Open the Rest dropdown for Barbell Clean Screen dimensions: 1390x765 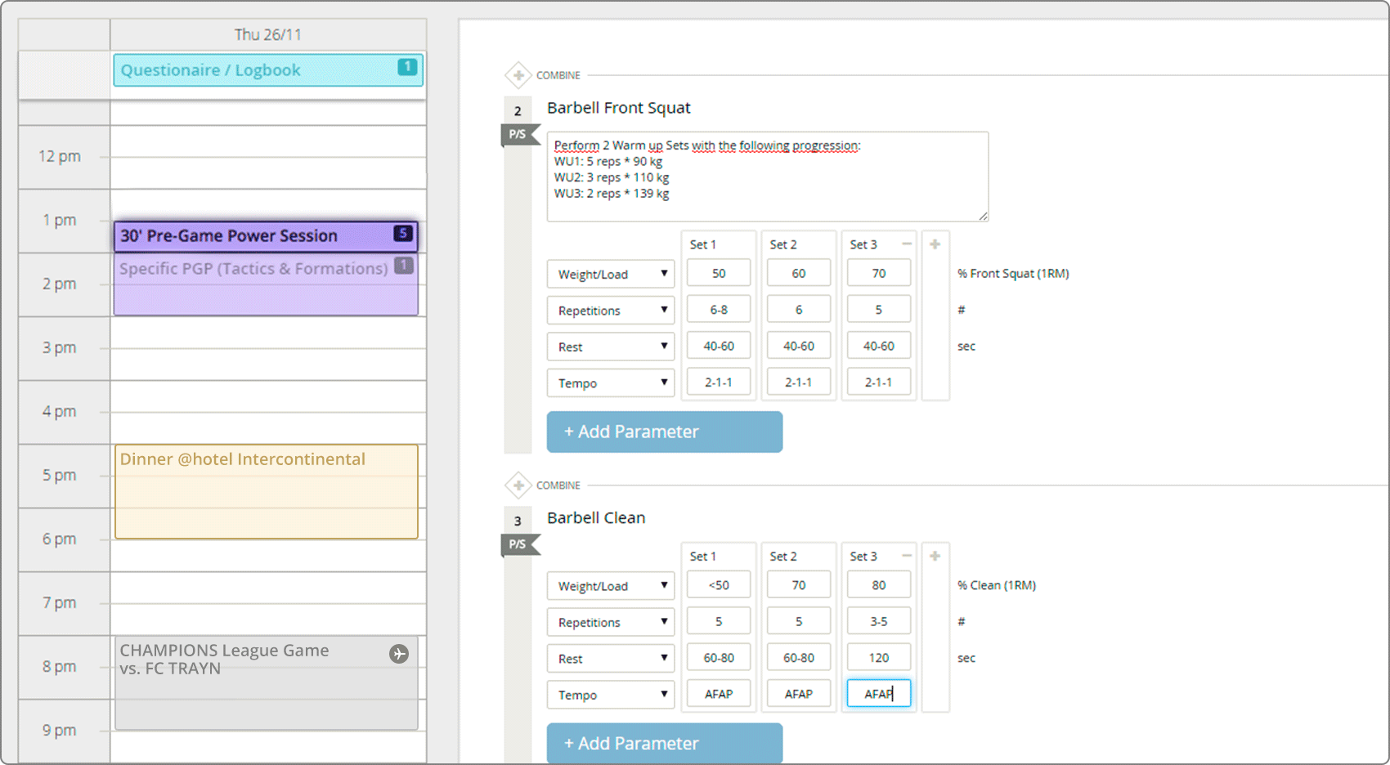point(610,658)
